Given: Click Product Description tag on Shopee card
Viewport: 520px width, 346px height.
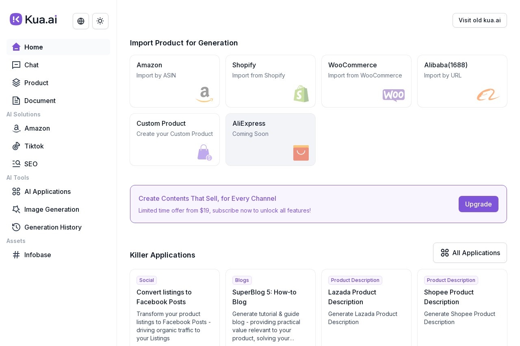Looking at the screenshot, I should 451,280.
